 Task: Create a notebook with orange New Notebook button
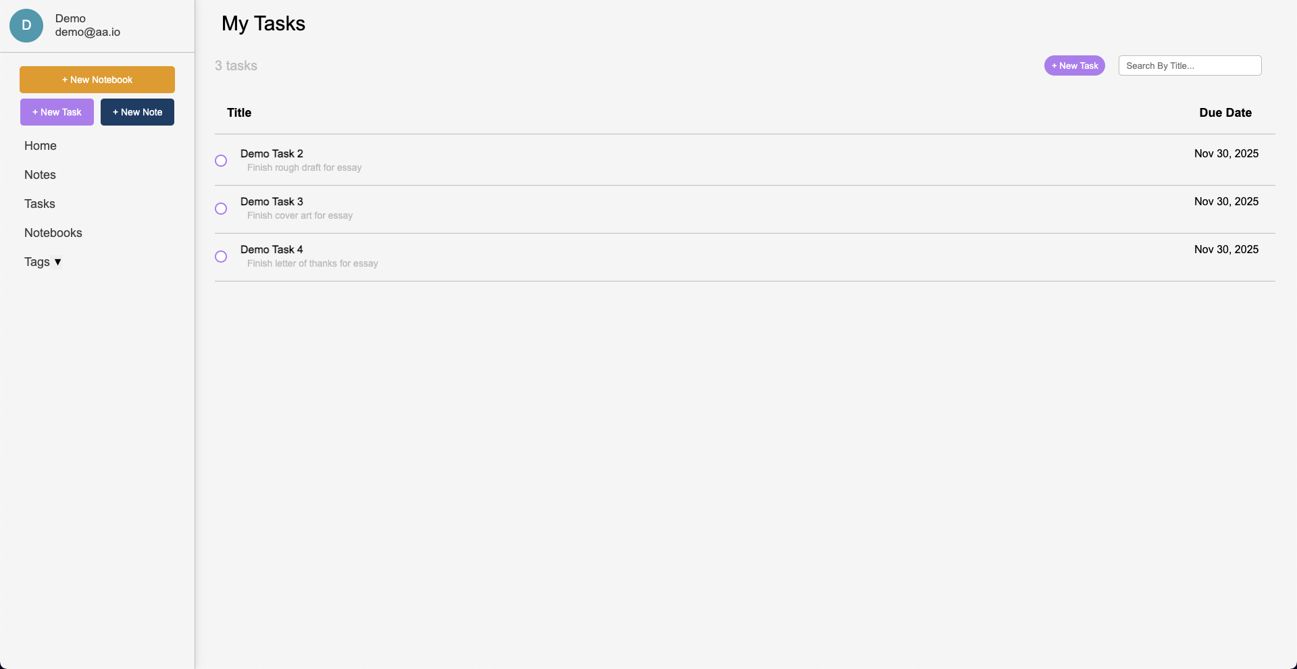tap(97, 80)
